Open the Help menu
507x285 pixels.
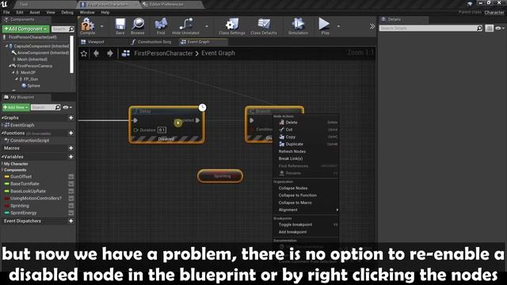tap(105, 13)
